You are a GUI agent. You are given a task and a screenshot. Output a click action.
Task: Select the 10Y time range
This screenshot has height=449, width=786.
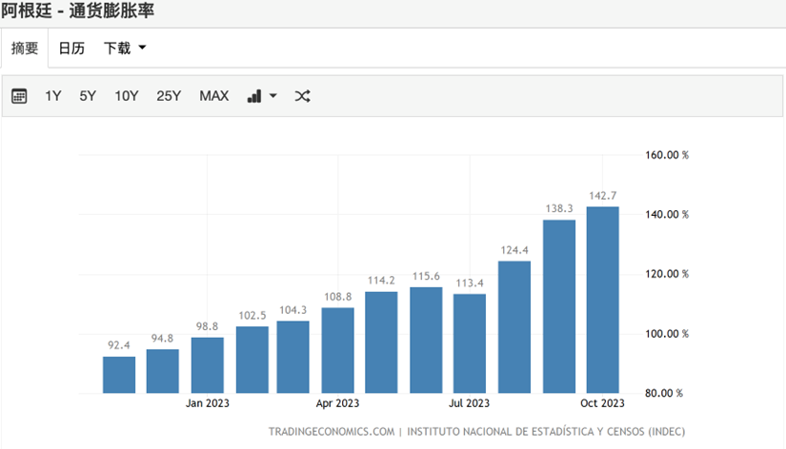click(127, 96)
